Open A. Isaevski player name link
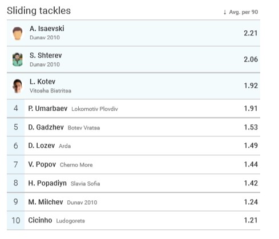 47,29
